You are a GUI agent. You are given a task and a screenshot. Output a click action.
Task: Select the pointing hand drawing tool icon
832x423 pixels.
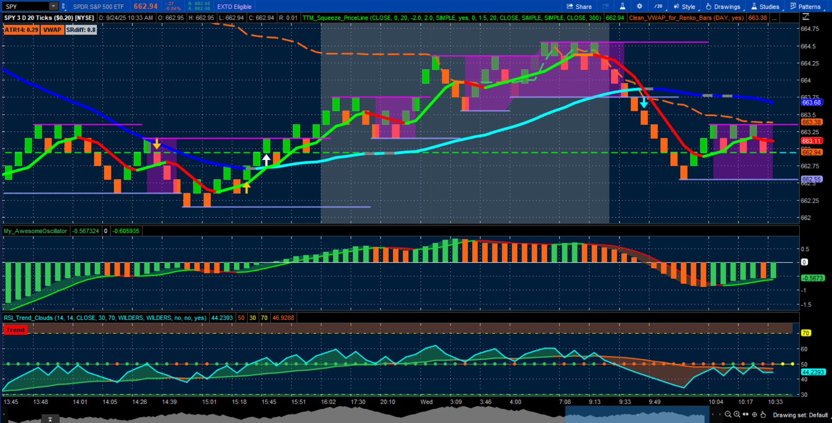pyautogui.click(x=763, y=415)
